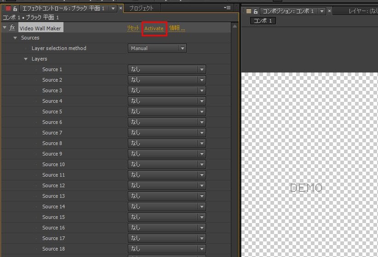This screenshot has height=257, width=378.
Task: Open the effect controls panel options menu
Action: pyautogui.click(x=227, y=8)
